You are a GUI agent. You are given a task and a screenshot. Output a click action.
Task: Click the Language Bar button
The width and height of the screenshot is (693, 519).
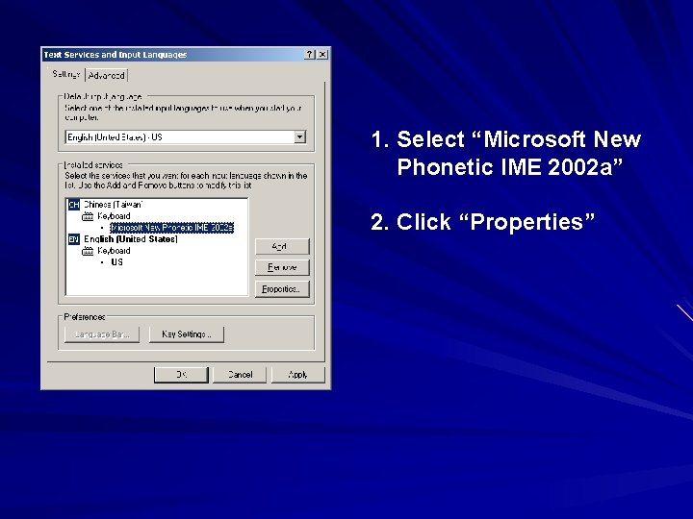pyautogui.click(x=102, y=334)
